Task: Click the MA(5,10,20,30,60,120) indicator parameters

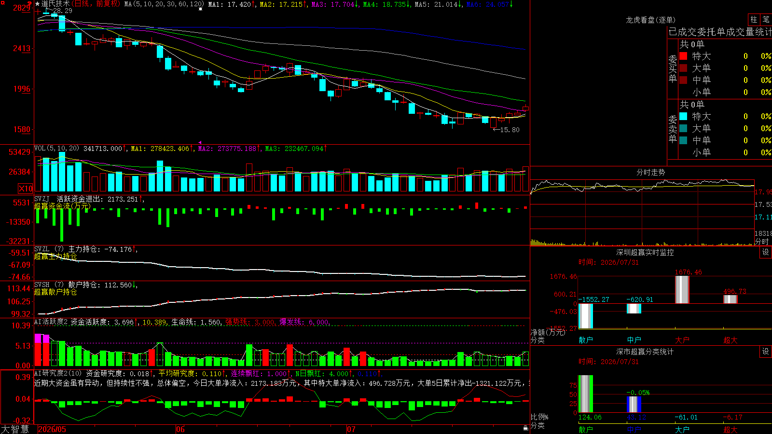Action: tap(164, 4)
